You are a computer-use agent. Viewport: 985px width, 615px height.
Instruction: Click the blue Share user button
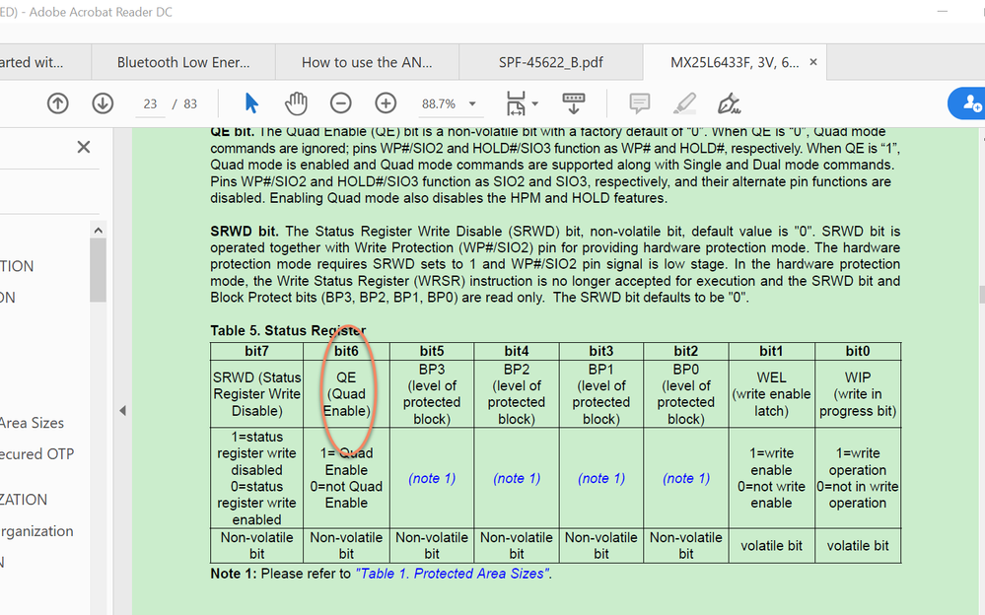tap(967, 103)
